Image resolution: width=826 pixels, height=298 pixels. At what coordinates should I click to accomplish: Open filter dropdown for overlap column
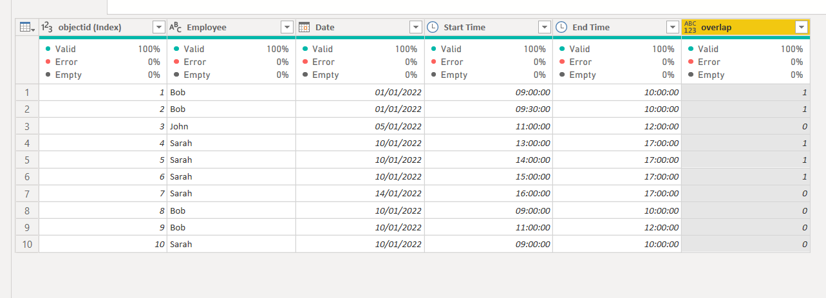click(802, 27)
